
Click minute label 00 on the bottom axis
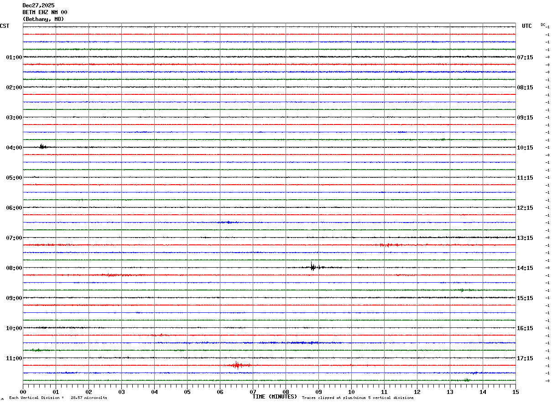23,392
